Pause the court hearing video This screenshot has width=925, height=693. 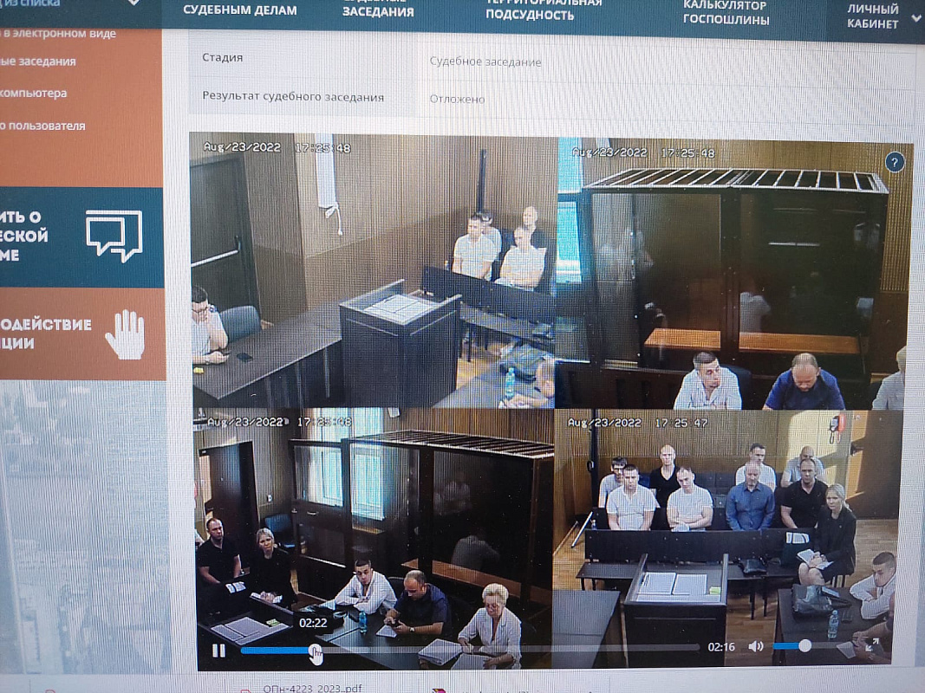[218, 650]
